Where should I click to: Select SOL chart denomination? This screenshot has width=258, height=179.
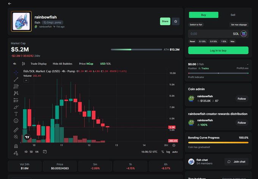(109, 64)
